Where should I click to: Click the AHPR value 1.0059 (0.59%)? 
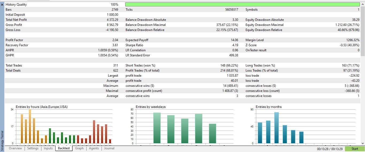click(108, 50)
